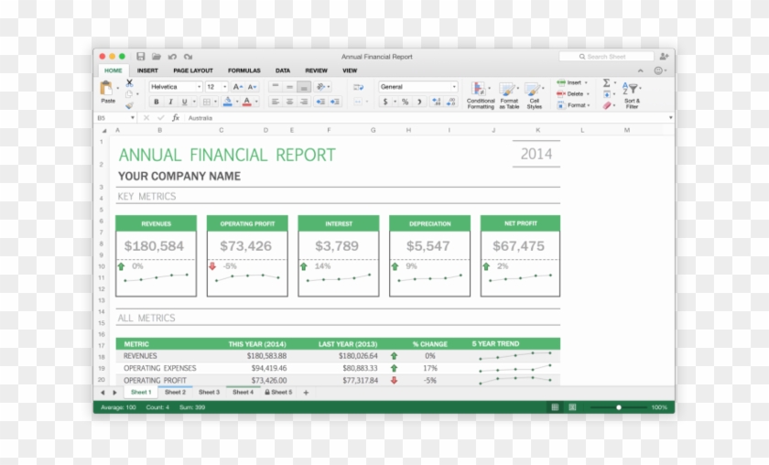Click the AutoSum sigma icon
The height and width of the screenshot is (465, 769).
click(606, 82)
